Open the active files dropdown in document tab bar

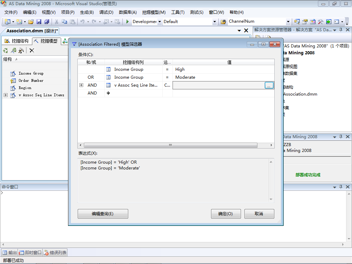pos(239,31)
